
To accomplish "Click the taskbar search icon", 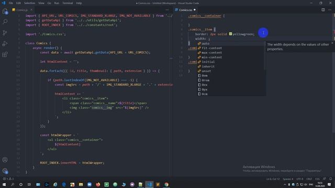I will 13,184.
